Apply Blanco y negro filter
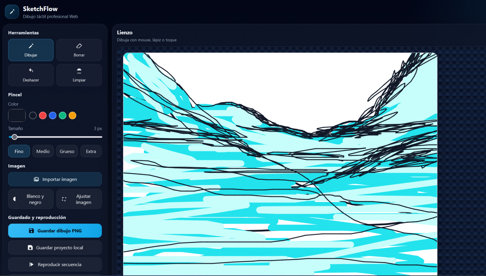The image size is (486, 276). coord(31,199)
